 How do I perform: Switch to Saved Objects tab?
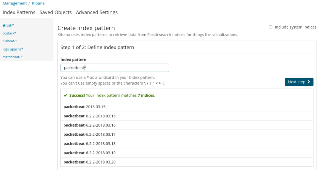pyautogui.click(x=56, y=12)
